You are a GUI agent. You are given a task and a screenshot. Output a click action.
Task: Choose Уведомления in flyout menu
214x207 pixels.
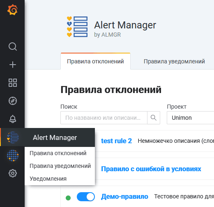point(48,179)
